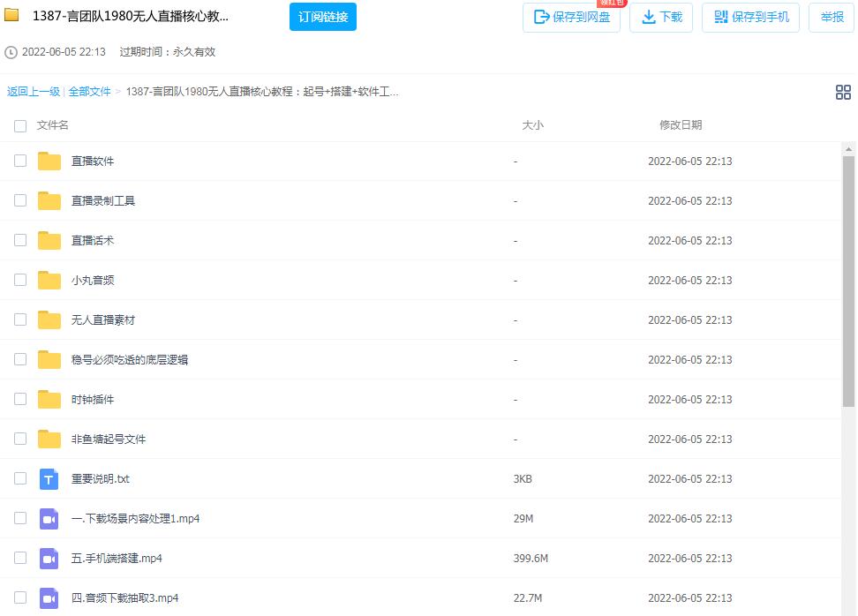Open the 时钟插件 folder name
Image resolution: width=858 pixels, height=616 pixels.
coord(93,400)
